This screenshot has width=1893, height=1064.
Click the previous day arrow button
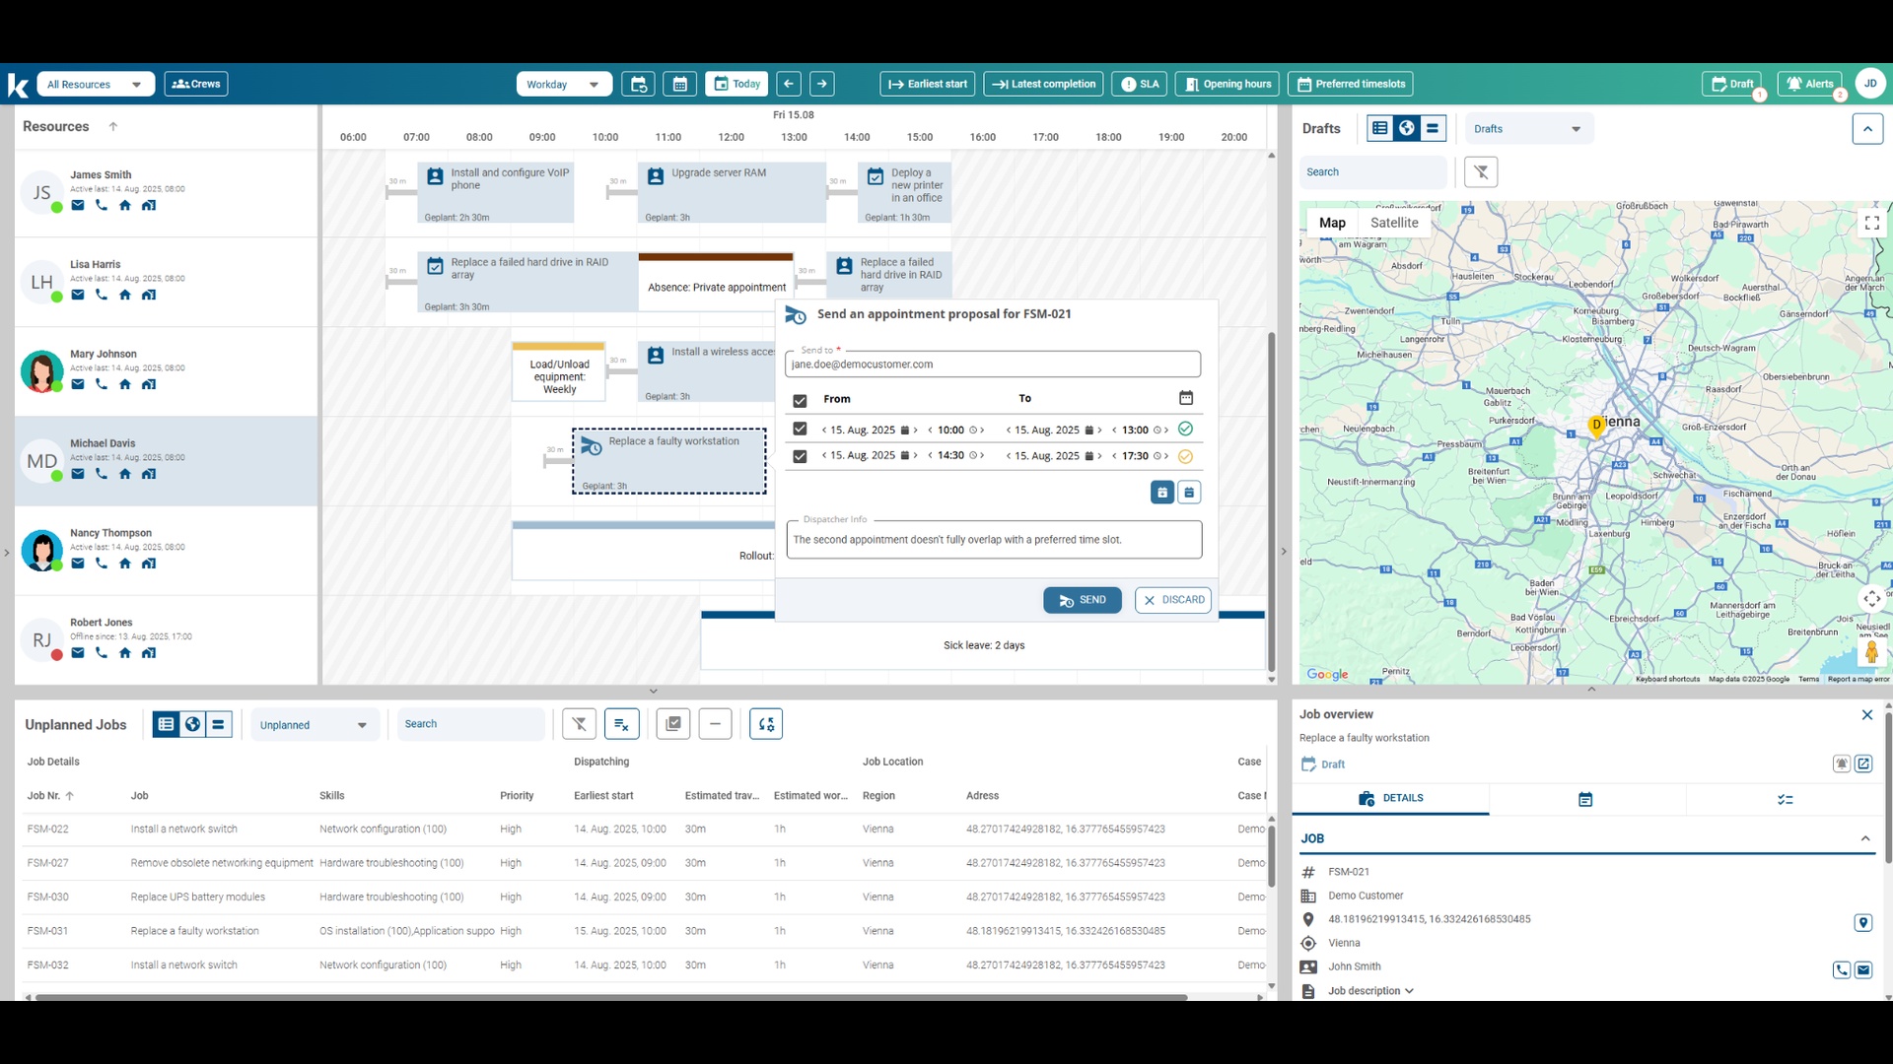click(789, 84)
